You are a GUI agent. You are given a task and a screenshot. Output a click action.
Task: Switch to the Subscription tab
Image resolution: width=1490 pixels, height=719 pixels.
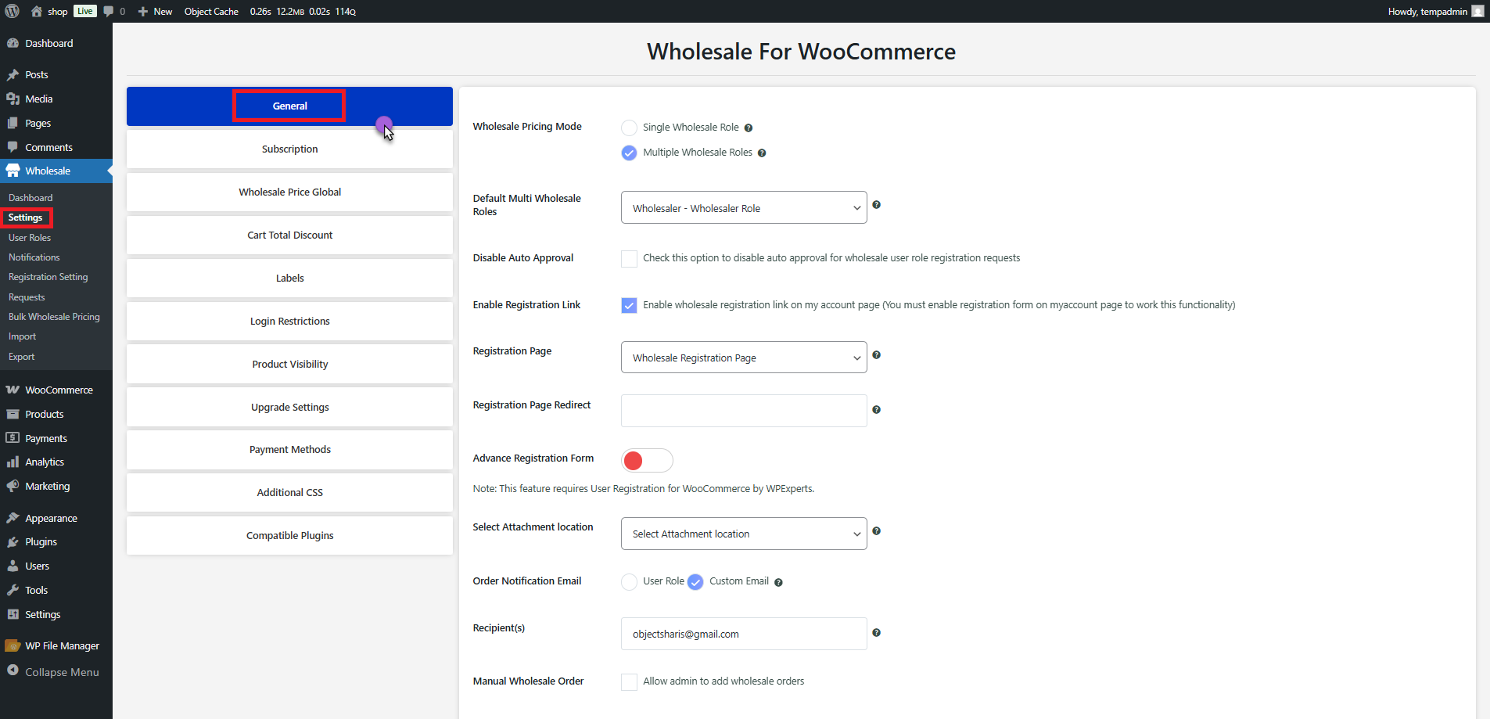pyautogui.click(x=289, y=149)
